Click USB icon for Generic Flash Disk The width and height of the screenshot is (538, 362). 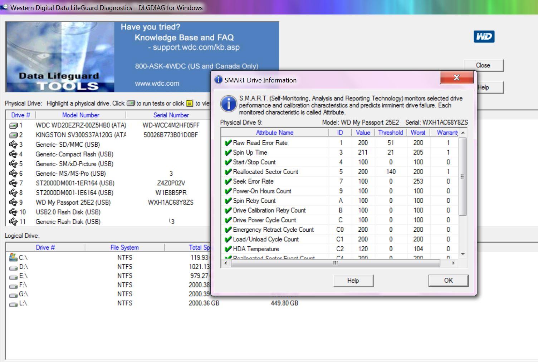(13, 222)
